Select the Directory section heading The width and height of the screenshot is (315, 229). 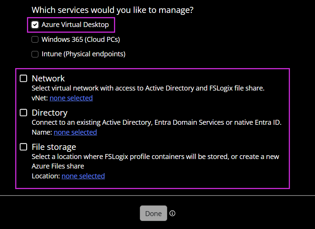50,113
